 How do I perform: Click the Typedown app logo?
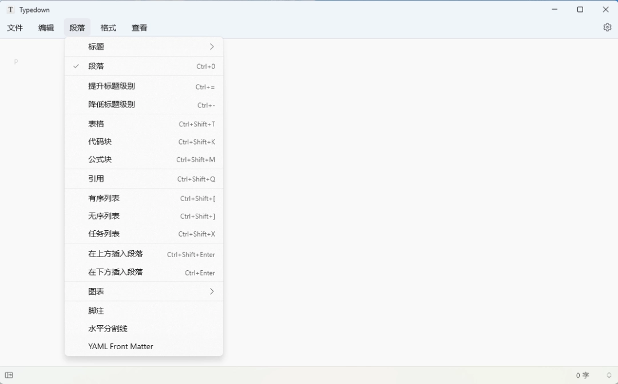[10, 9]
